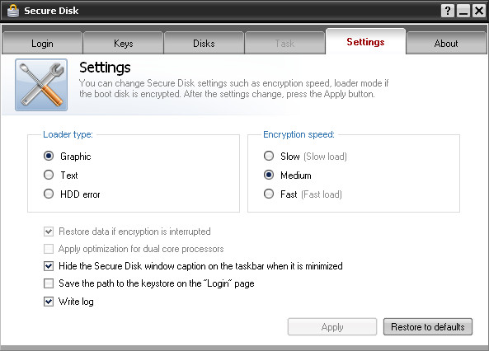The image size is (489, 351).
Task: Click the Apply button
Action: (332, 326)
